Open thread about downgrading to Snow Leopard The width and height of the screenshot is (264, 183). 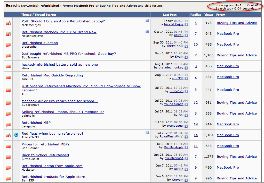[81, 88]
